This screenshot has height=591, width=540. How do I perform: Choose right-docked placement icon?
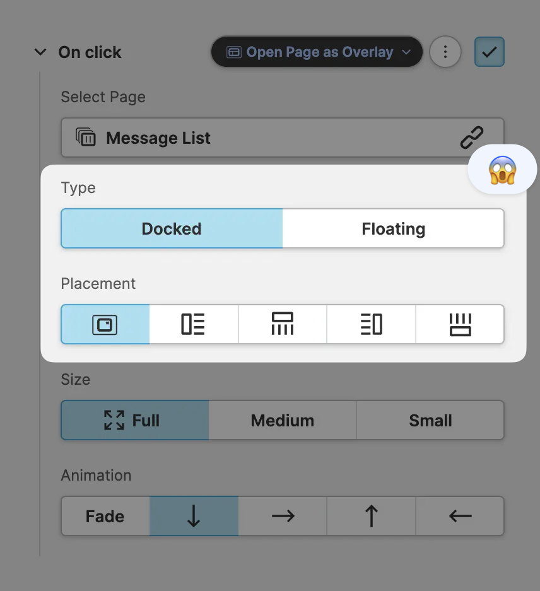click(x=371, y=324)
